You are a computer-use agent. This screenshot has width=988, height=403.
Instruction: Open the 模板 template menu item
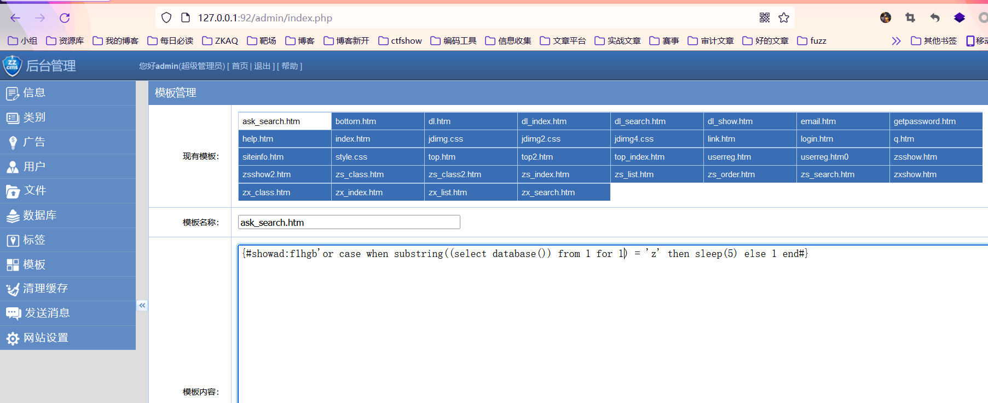(x=34, y=265)
